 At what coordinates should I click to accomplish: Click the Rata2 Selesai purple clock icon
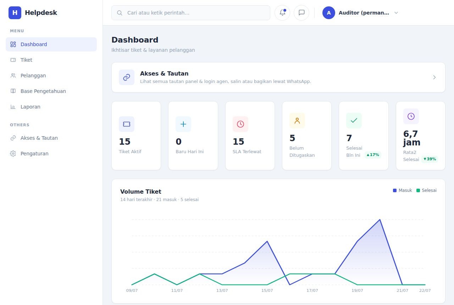pyautogui.click(x=411, y=116)
